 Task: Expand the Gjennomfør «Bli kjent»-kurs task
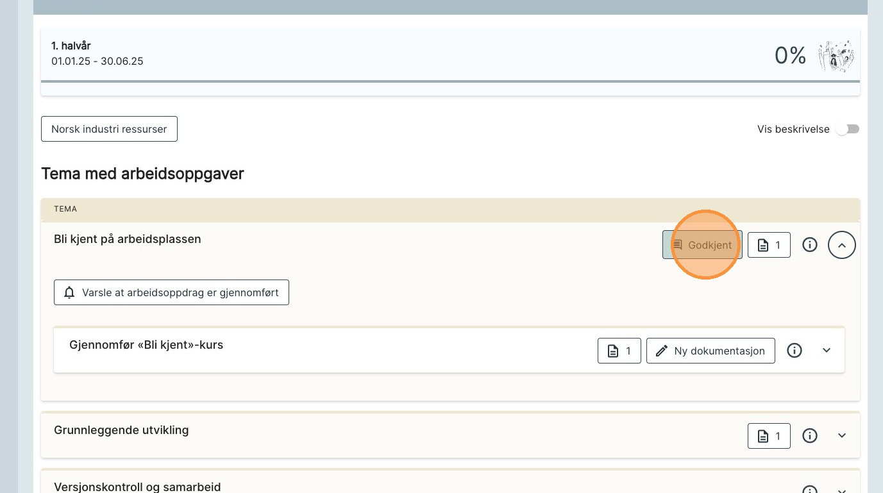point(827,351)
